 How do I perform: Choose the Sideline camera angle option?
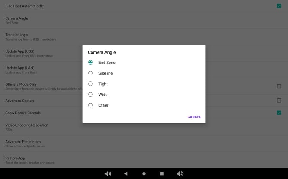[90, 73]
